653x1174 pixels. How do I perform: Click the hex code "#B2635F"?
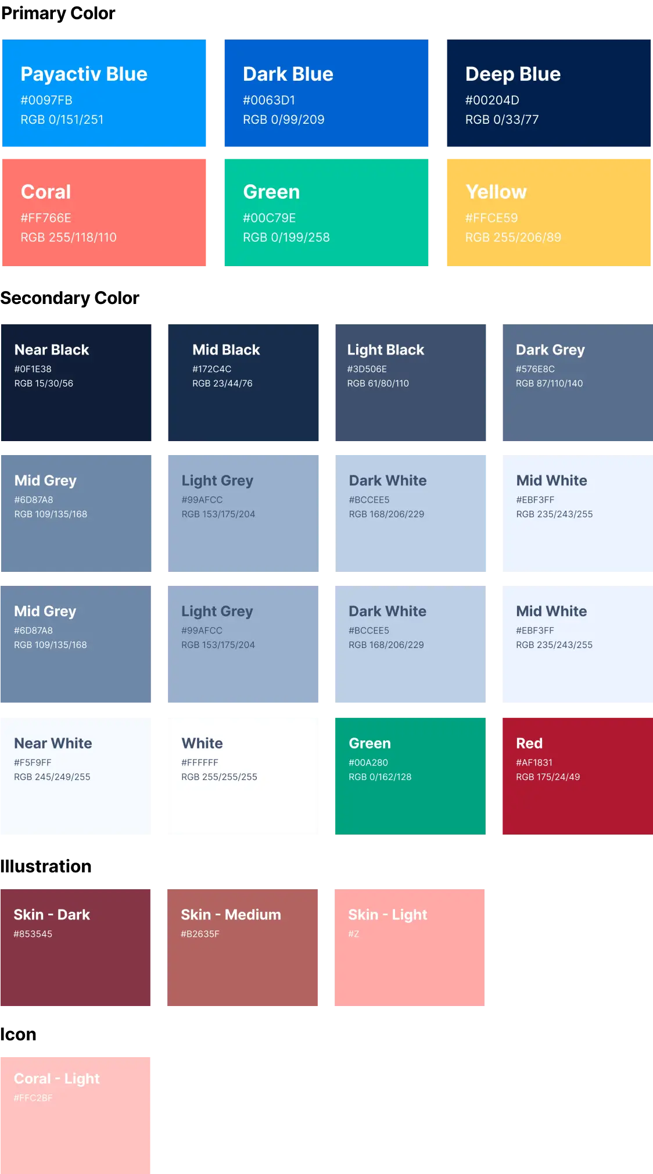(x=200, y=934)
